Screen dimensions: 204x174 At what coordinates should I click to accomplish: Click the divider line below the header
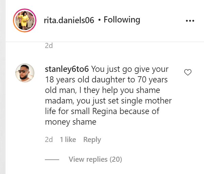tap(102, 42)
